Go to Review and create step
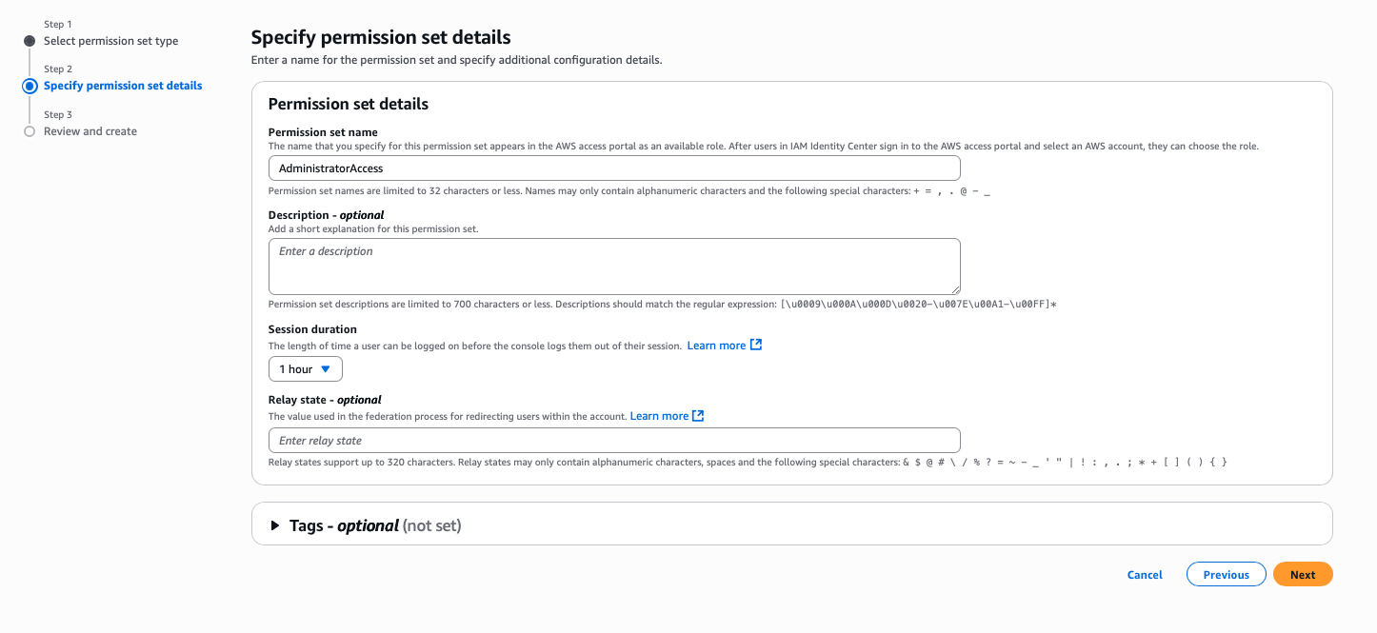 (x=91, y=130)
